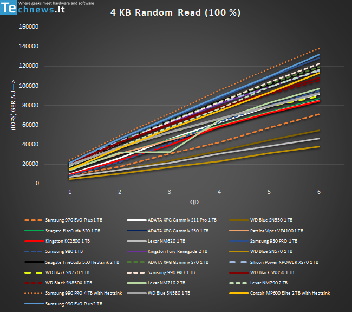Select legend entry Lexar NM620 1 TB
This screenshot has height=312, width=352.
[x=157, y=241]
